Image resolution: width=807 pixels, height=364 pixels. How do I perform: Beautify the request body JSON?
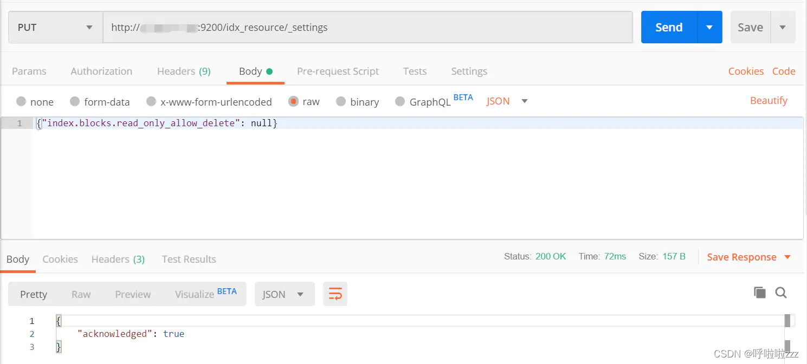click(x=769, y=100)
